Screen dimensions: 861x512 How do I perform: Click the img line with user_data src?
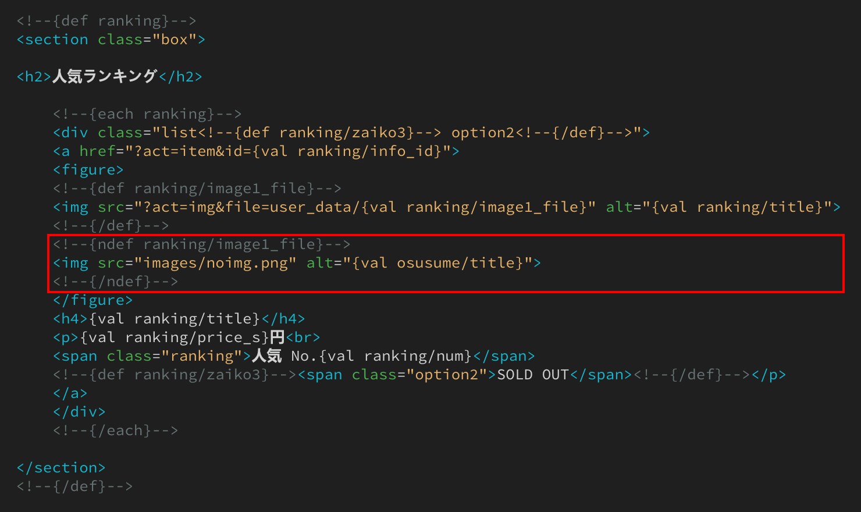coord(447,207)
